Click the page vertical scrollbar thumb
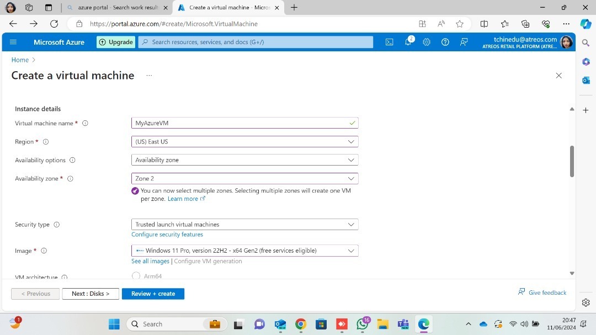This screenshot has height=335, width=596. (x=572, y=161)
